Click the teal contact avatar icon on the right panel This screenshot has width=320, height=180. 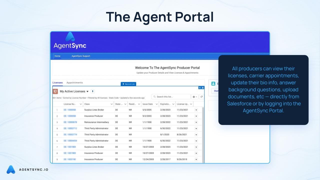point(213,83)
